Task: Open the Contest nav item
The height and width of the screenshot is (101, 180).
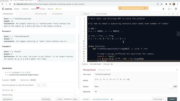Action: [x=42, y=9]
